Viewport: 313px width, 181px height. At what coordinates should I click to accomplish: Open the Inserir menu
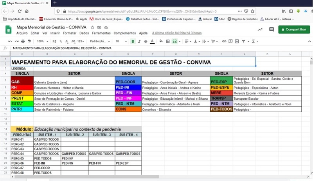[x=55, y=33]
